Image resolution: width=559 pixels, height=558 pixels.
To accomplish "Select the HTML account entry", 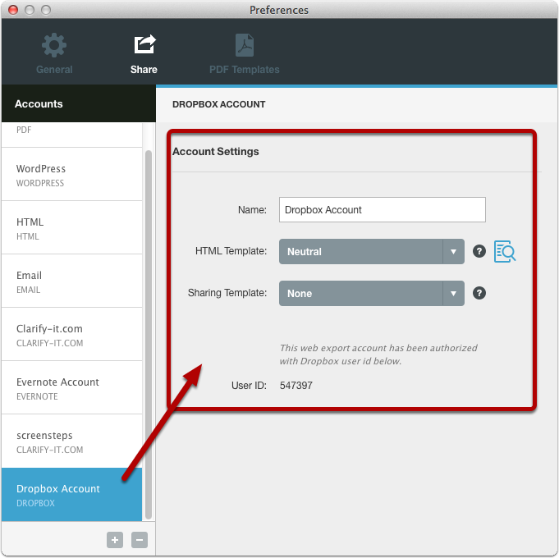I will 71,228.
